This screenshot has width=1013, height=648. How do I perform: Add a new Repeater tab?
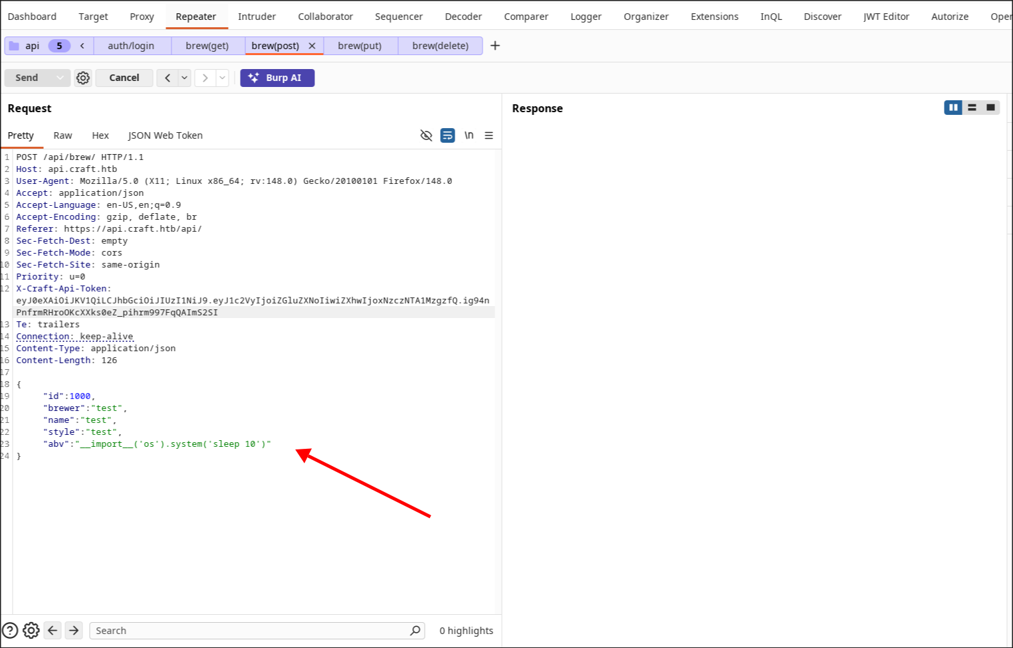pyautogui.click(x=495, y=46)
